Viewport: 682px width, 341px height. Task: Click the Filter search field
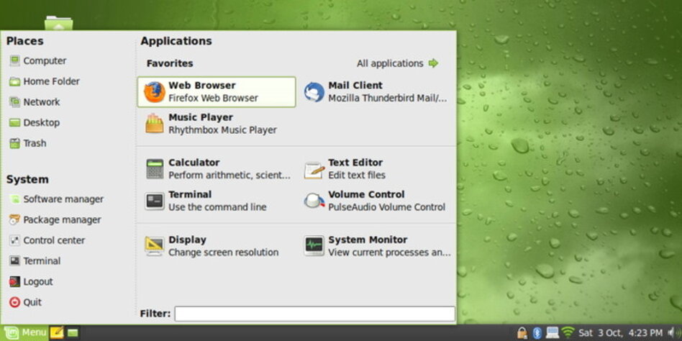(314, 314)
